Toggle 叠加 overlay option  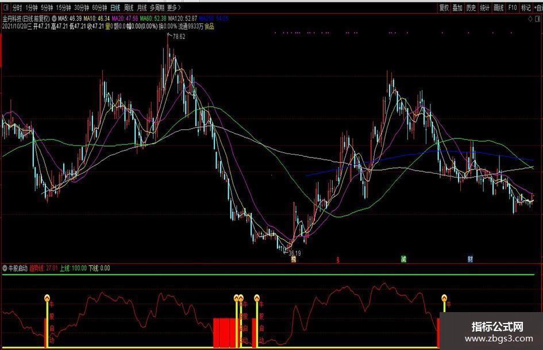pyautogui.click(x=457, y=8)
